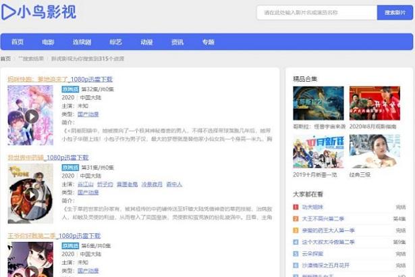
Task: Open the 动漫 navigation tab
Action: coord(146,42)
